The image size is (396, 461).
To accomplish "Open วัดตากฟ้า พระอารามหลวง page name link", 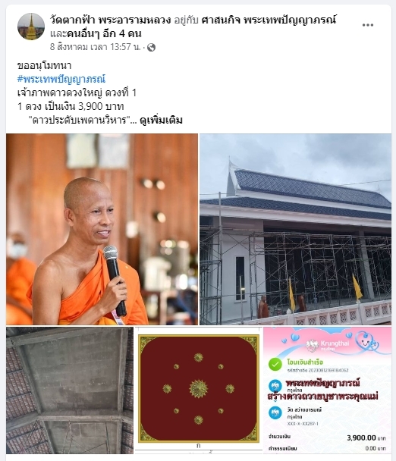I will pos(110,20).
